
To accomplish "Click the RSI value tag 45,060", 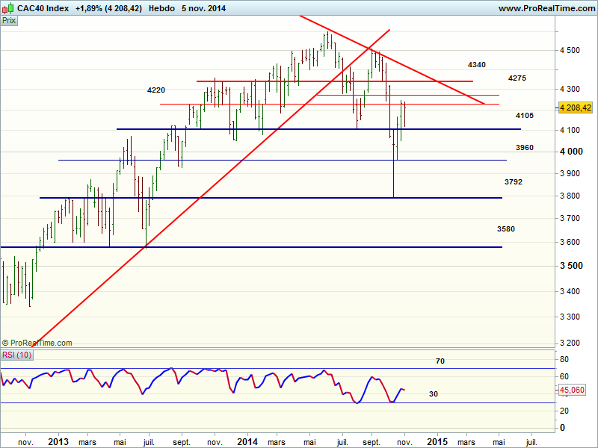I will pyautogui.click(x=573, y=389).
